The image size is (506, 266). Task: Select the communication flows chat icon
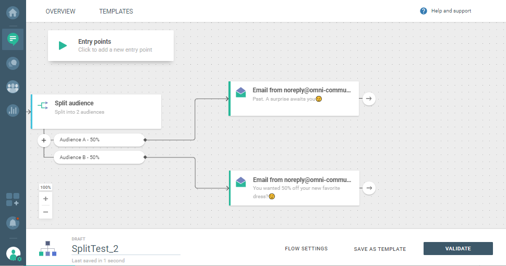pyautogui.click(x=13, y=39)
